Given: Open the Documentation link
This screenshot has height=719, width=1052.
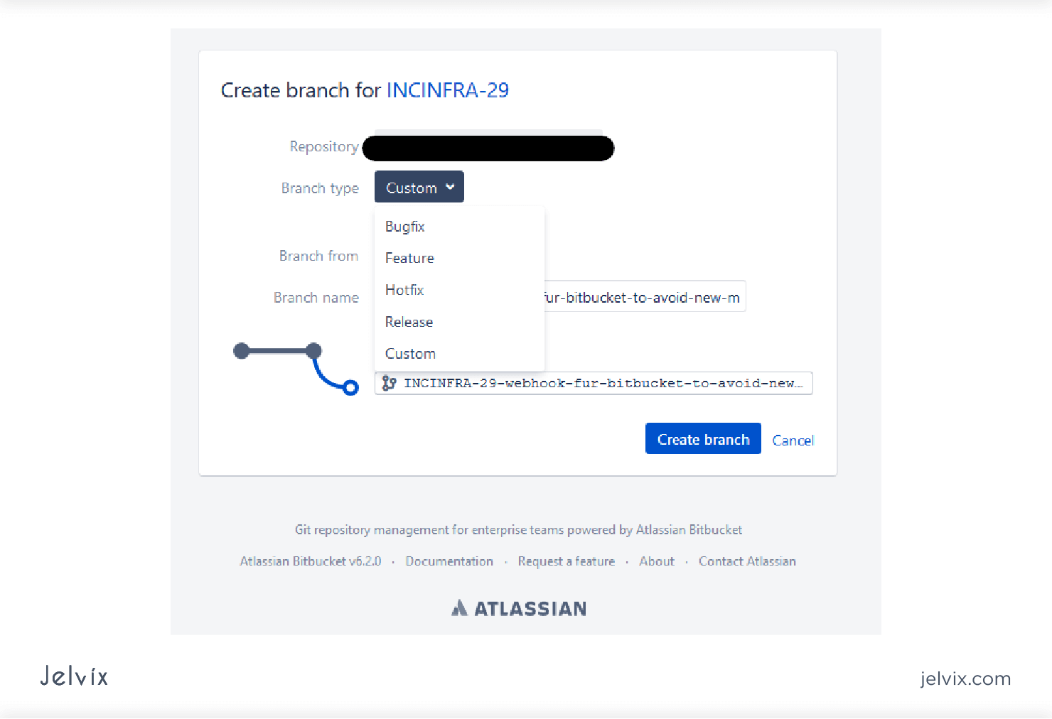Looking at the screenshot, I should pos(449,561).
